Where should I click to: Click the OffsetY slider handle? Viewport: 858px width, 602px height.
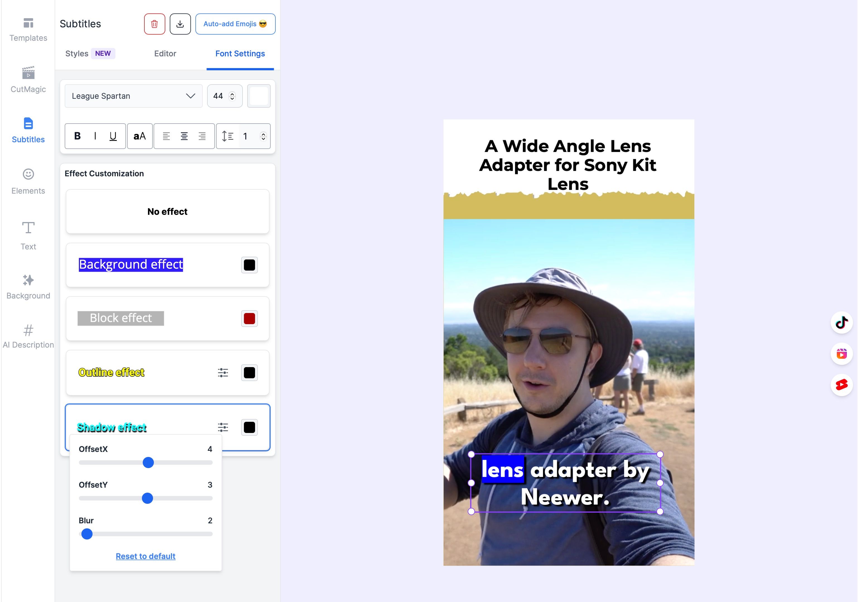pos(148,499)
